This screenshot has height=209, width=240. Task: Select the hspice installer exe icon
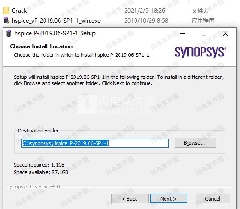7,21
